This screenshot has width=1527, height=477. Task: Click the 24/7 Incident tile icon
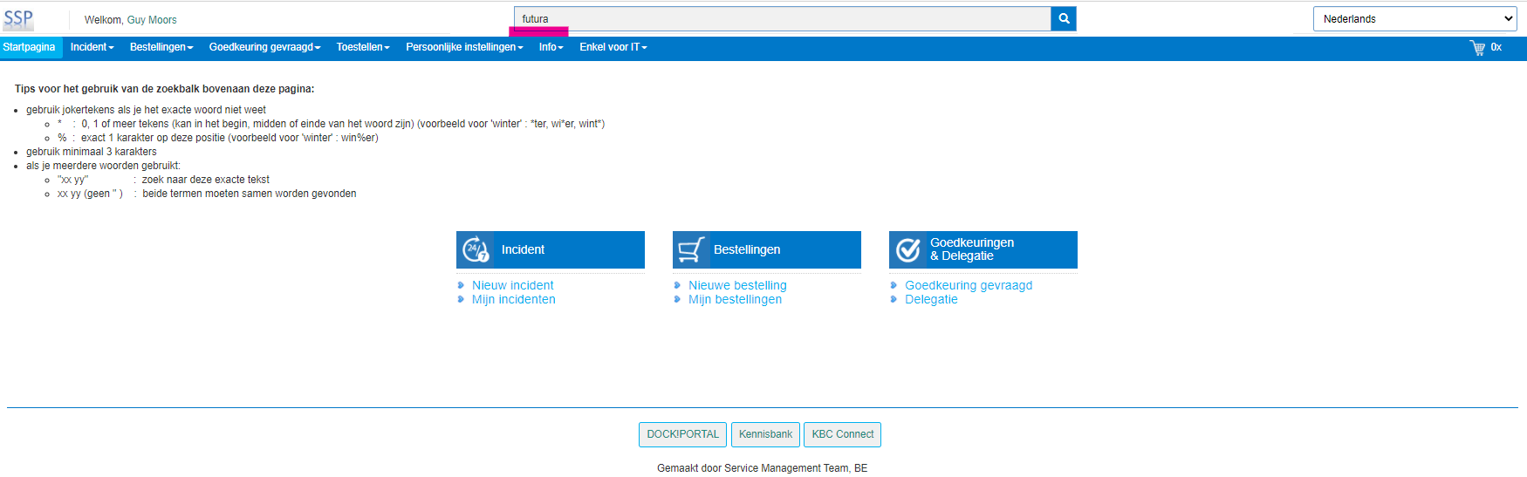(476, 250)
